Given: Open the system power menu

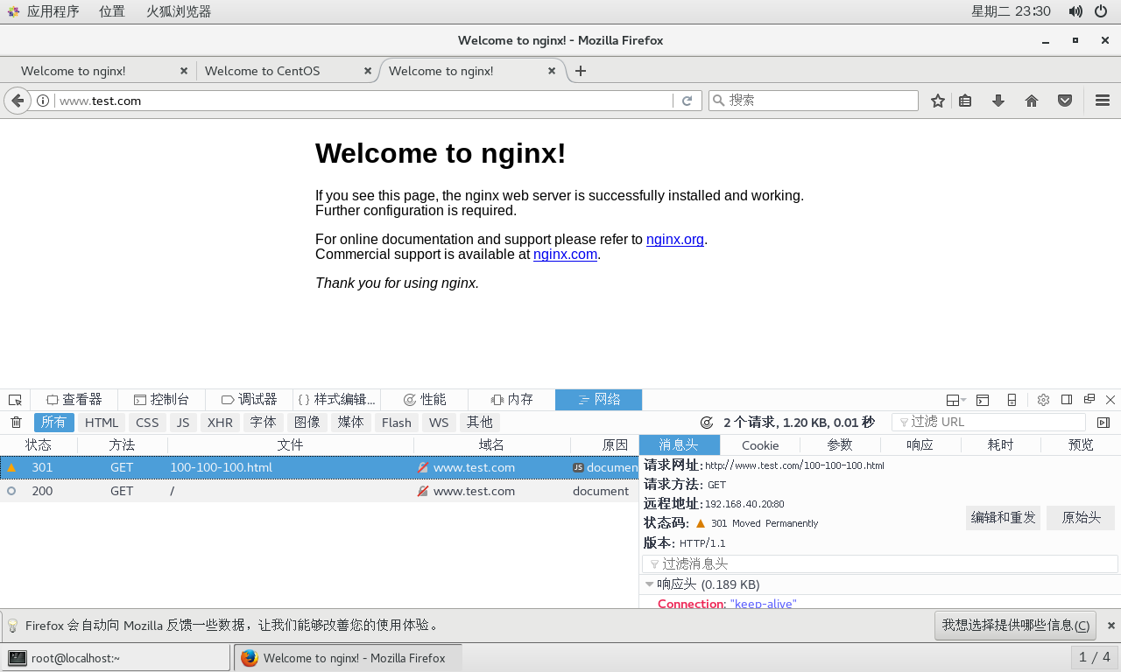Looking at the screenshot, I should pos(1101,11).
